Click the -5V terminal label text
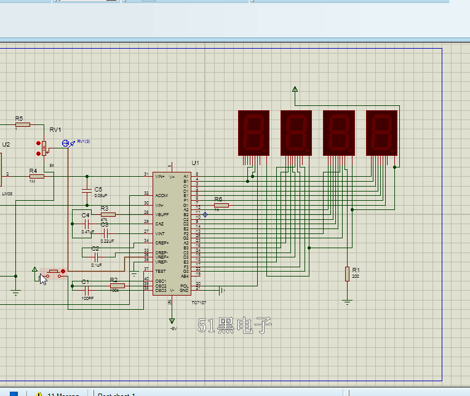 coord(173,329)
